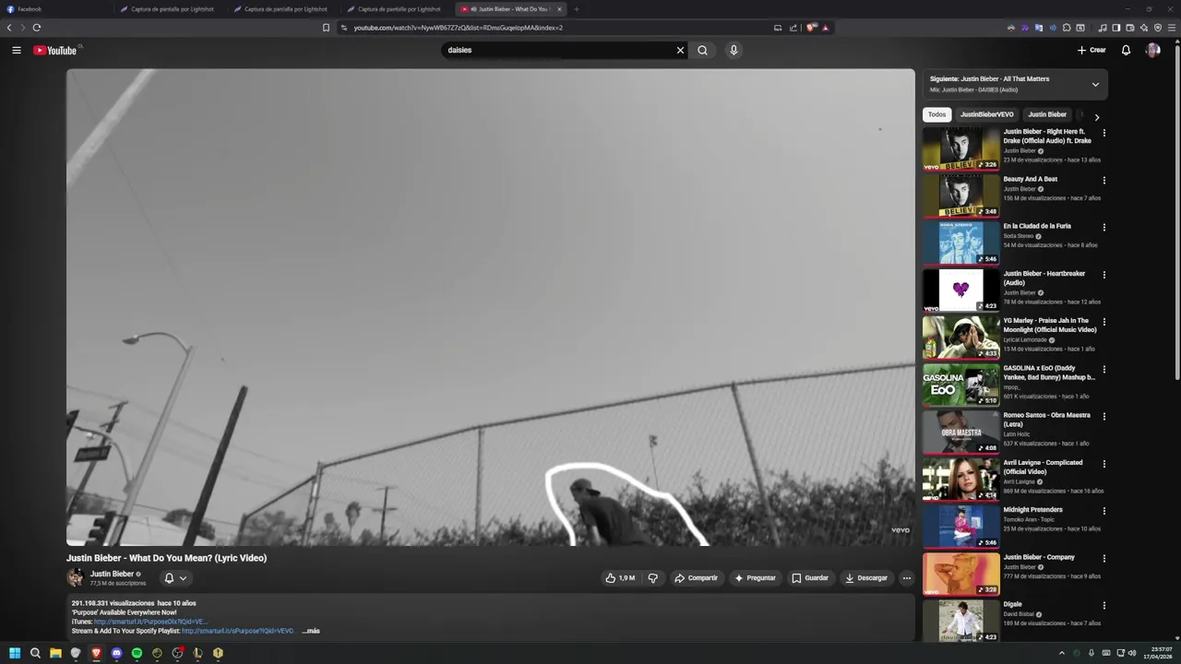1181x664 pixels.
Task: Open Spotify from the taskbar
Action: [137, 653]
